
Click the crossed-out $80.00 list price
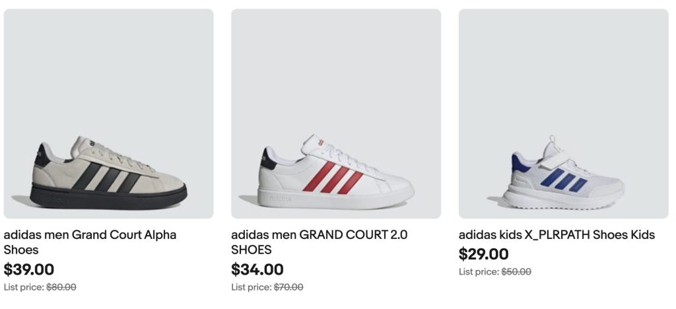[x=61, y=287]
